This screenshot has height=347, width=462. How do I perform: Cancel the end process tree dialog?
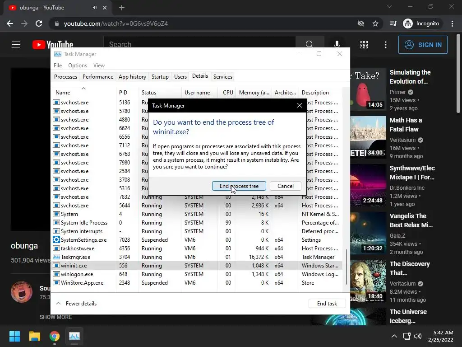tap(285, 186)
